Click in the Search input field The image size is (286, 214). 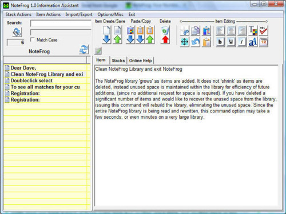click(61, 23)
